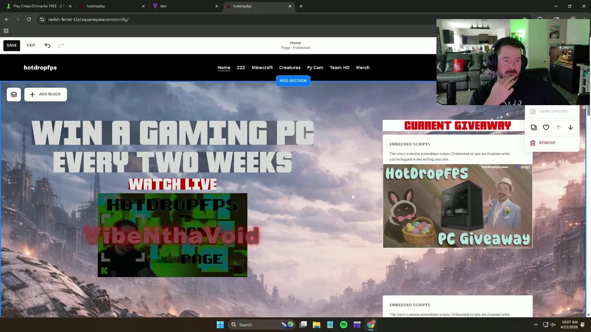Select the Watch Live stream preview
The height and width of the screenshot is (332, 591).
click(173, 235)
